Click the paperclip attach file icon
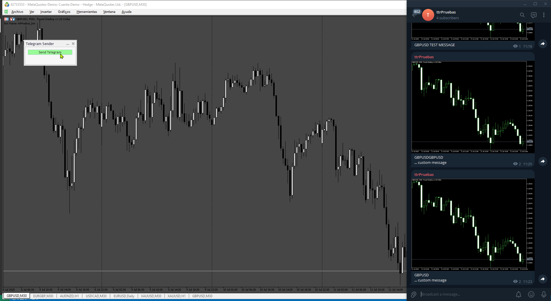Screen dimensions: 551x301 414,294
